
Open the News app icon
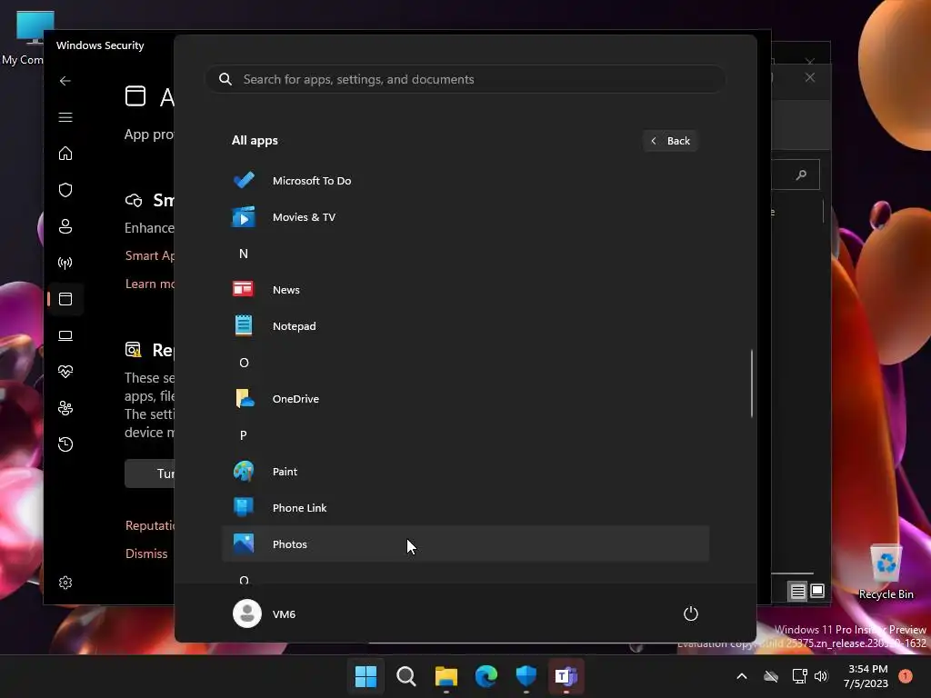coord(244,289)
